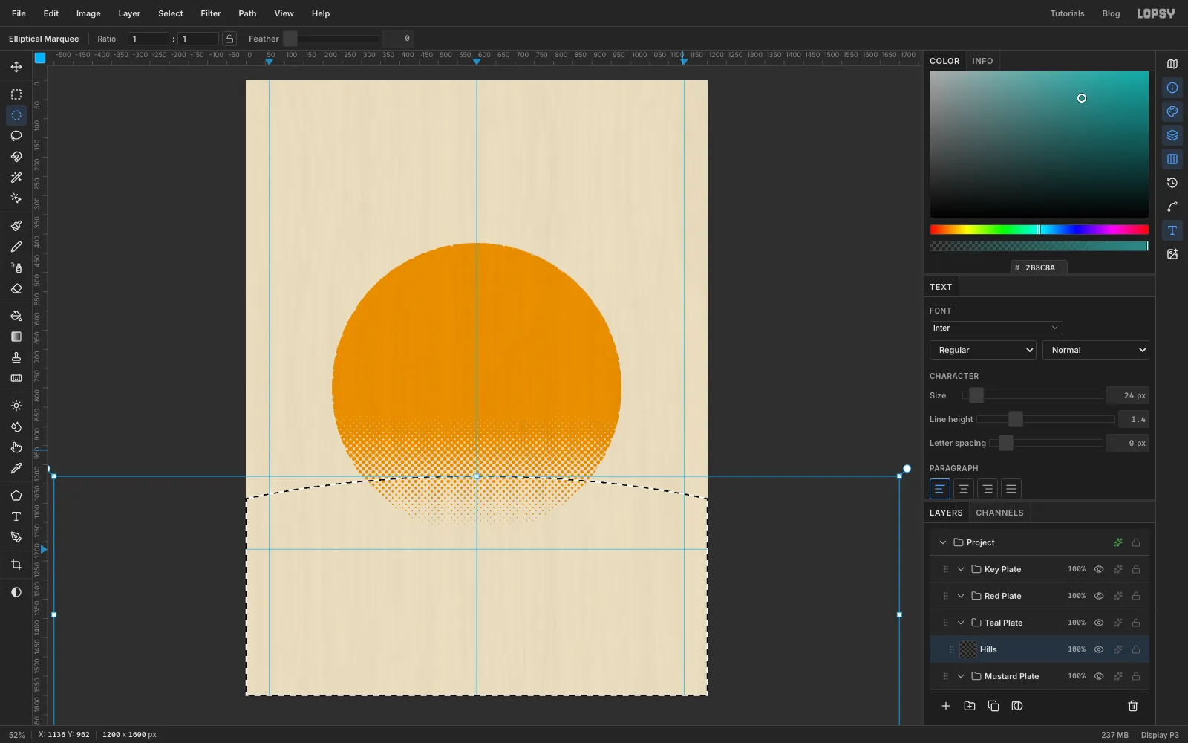Open the Filter menu

pyautogui.click(x=211, y=13)
